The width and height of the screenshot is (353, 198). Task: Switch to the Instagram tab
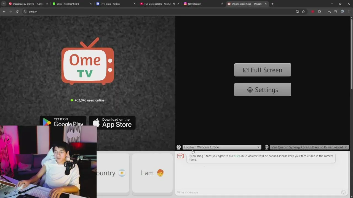click(204, 4)
